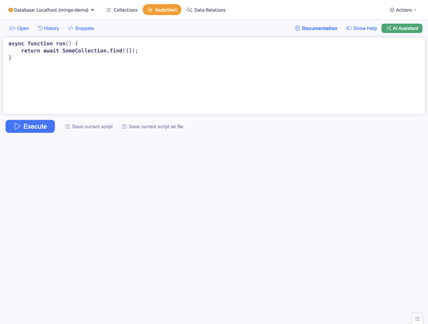Open Snippets via the code brackets icon
This screenshot has height=324, width=428.
tap(71, 28)
